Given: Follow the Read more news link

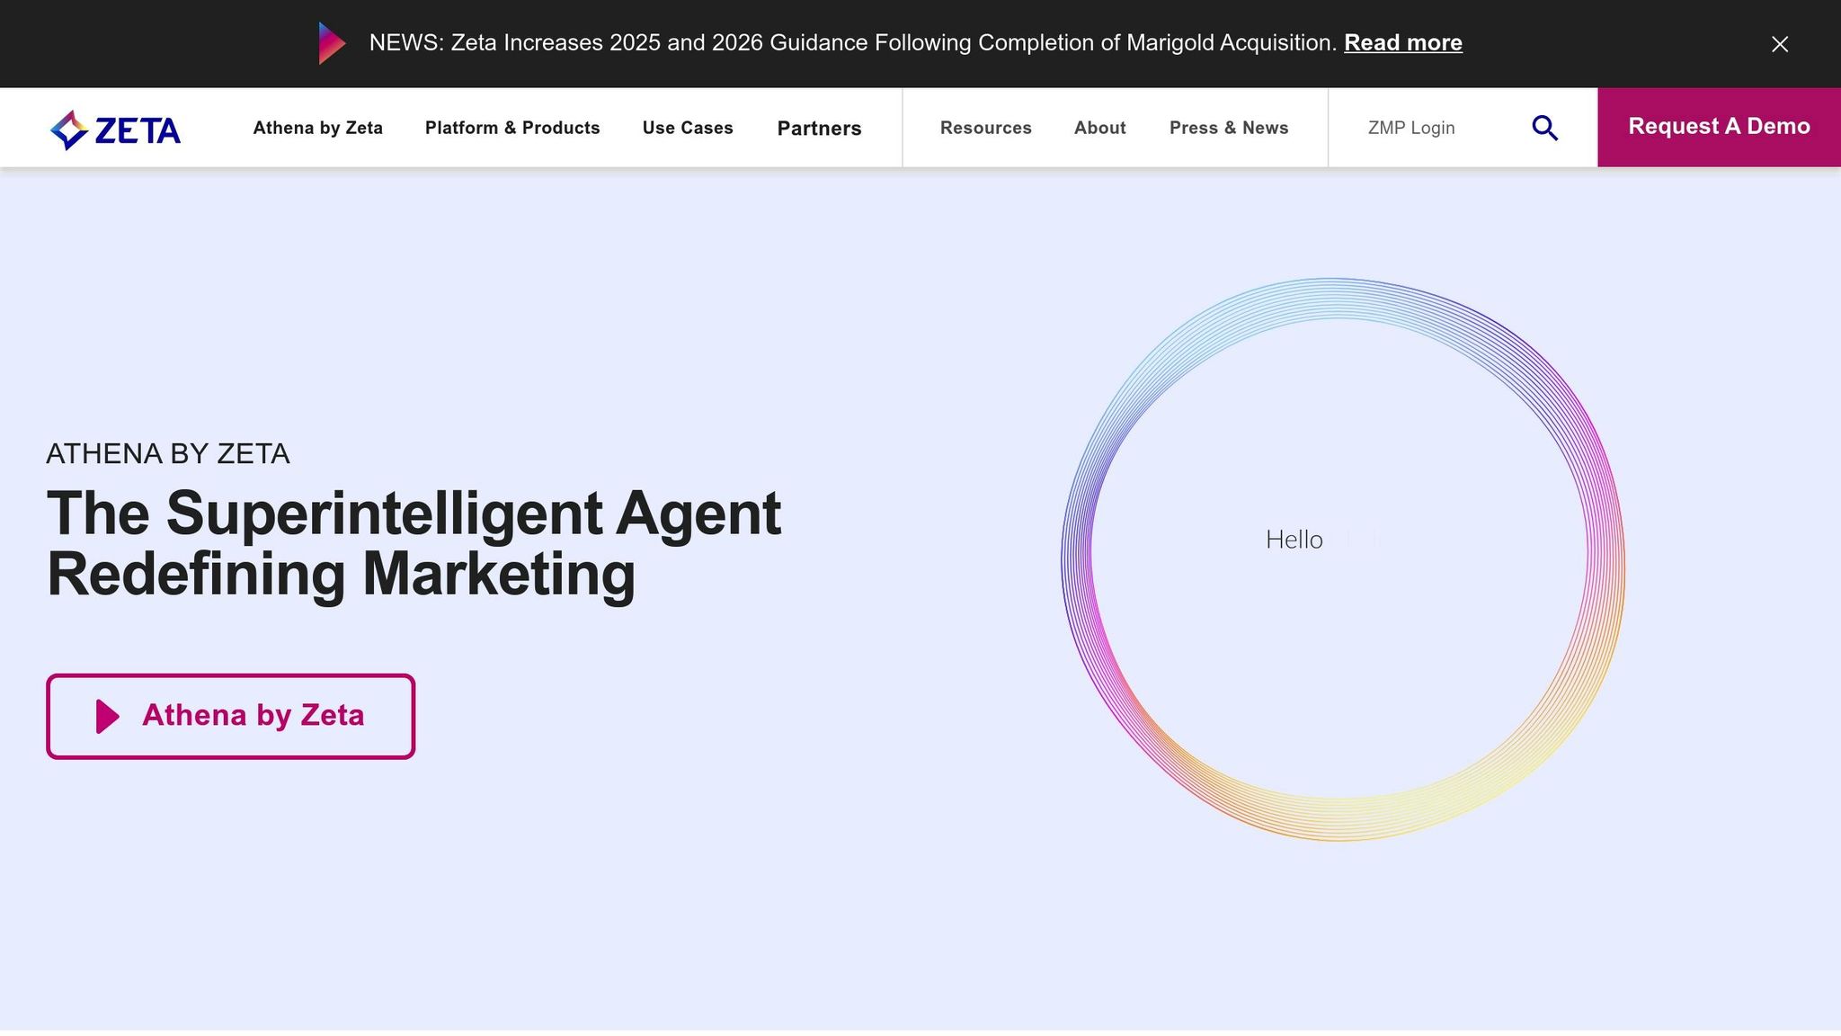Looking at the screenshot, I should (x=1402, y=43).
